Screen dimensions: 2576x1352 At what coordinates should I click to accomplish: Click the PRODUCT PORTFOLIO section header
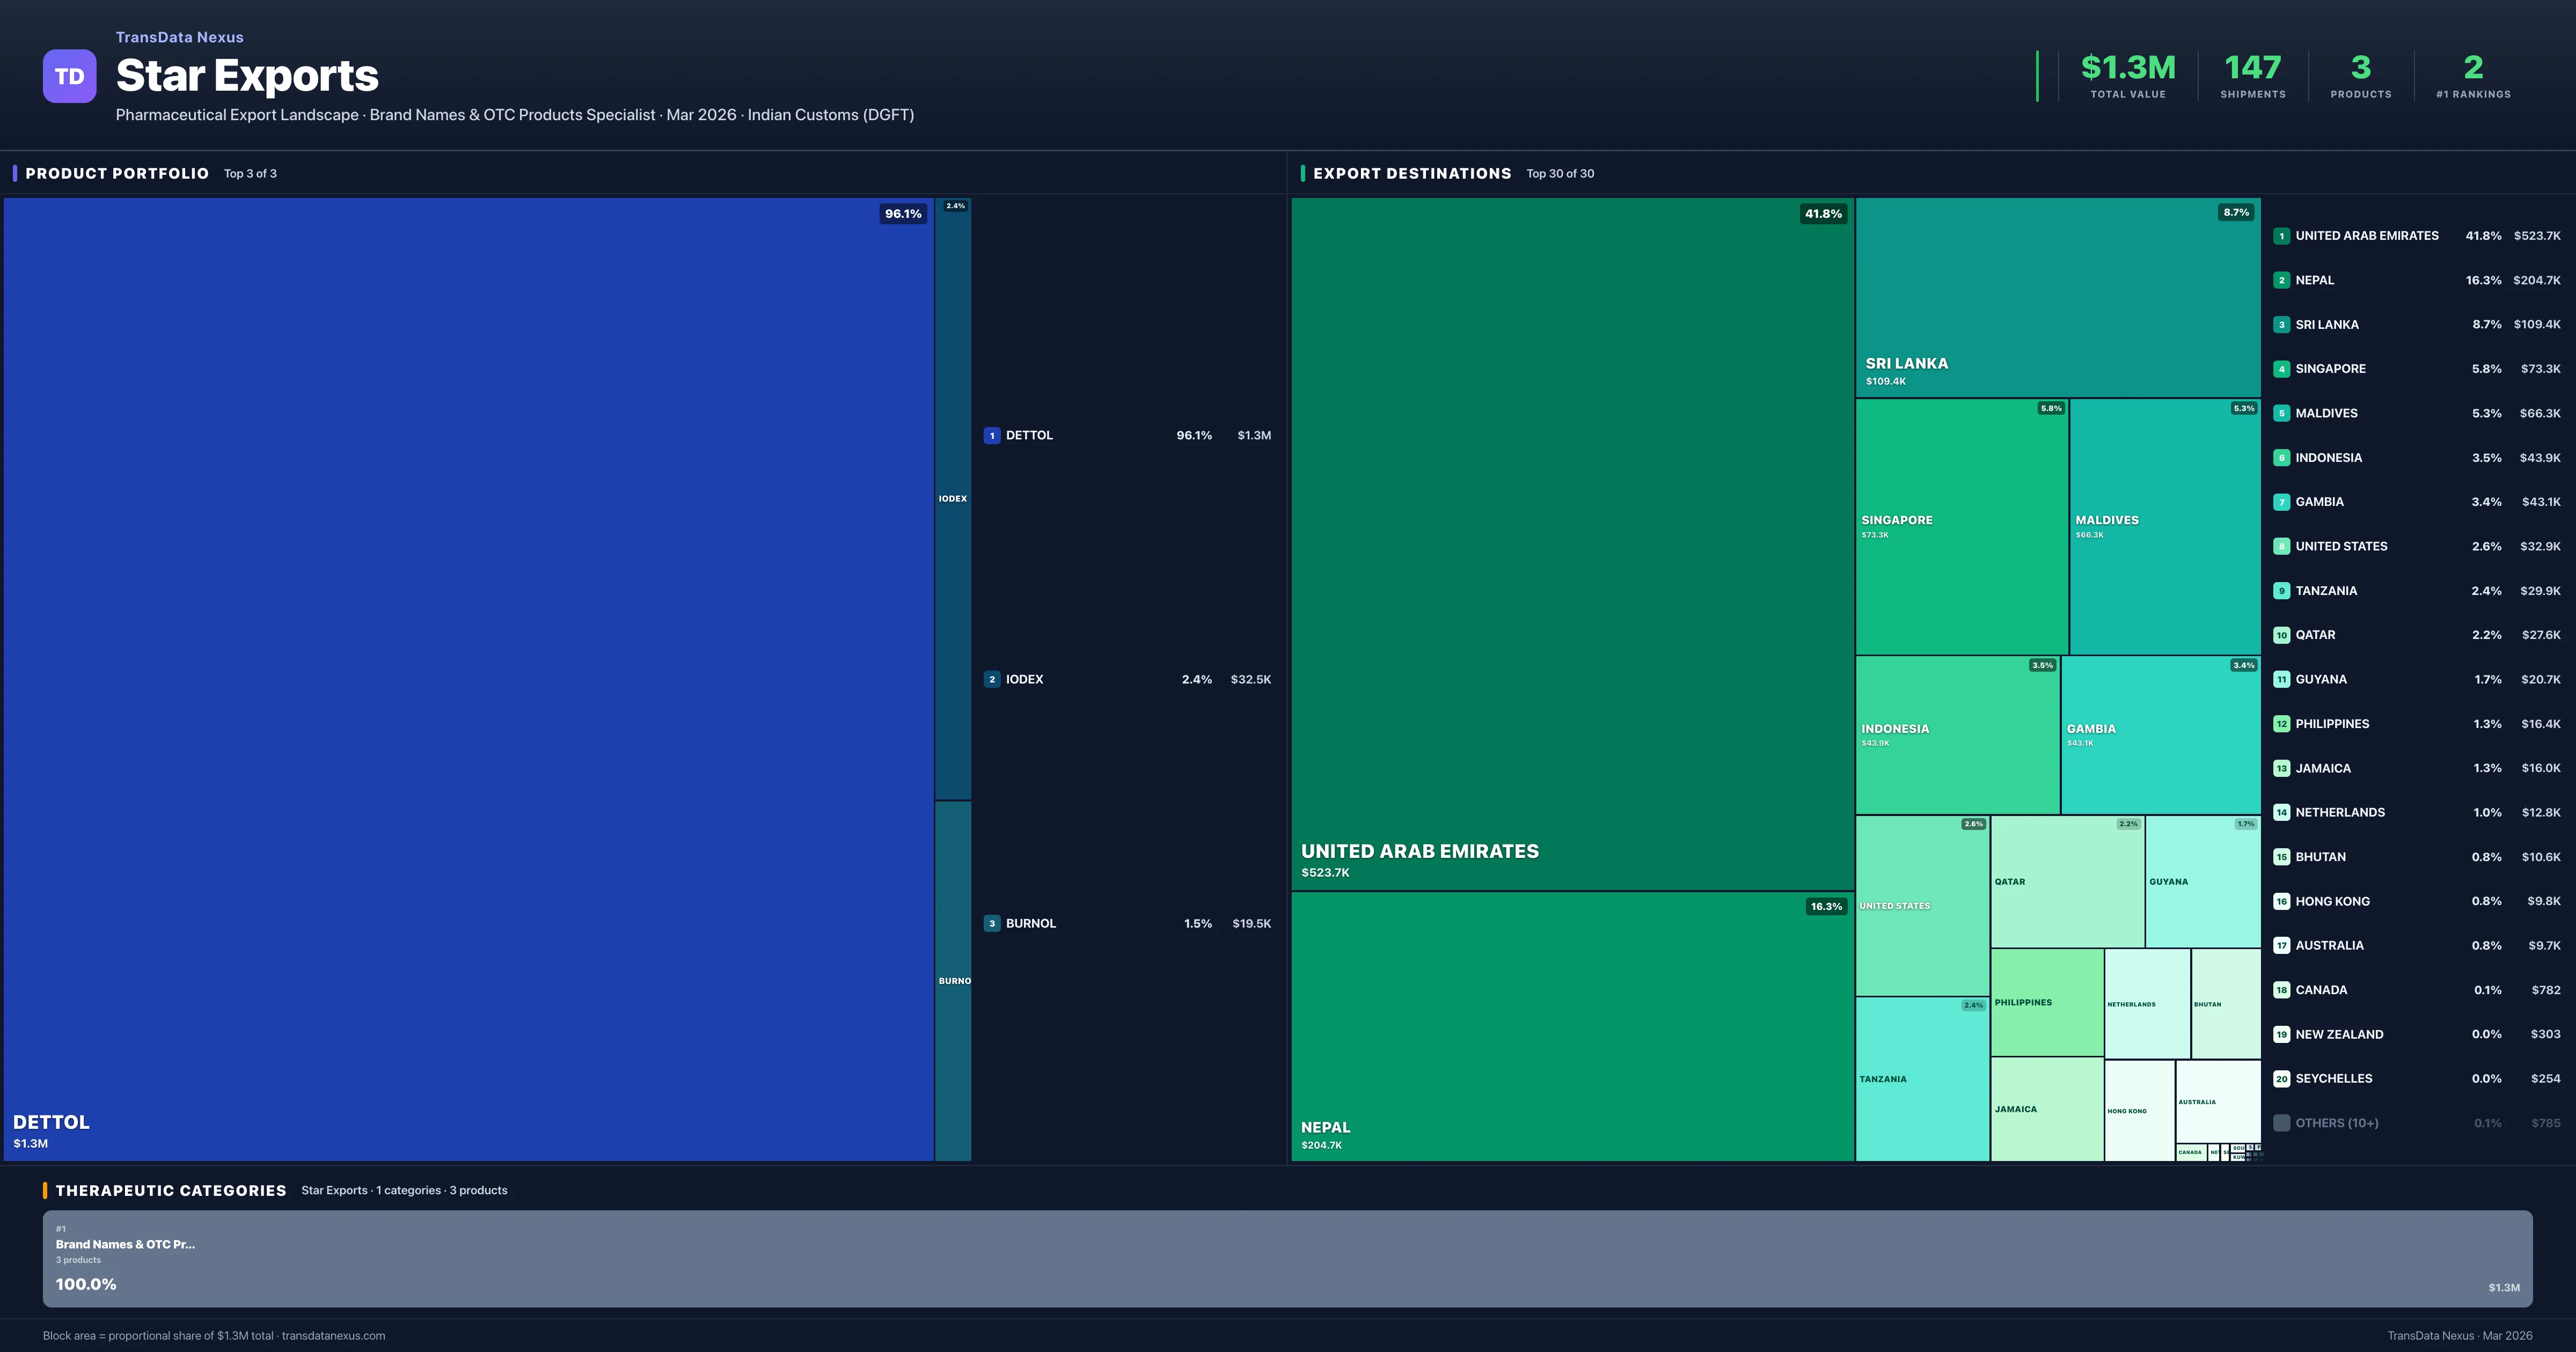pos(118,173)
